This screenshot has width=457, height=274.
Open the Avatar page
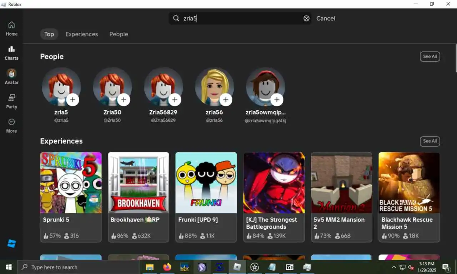coord(11,77)
